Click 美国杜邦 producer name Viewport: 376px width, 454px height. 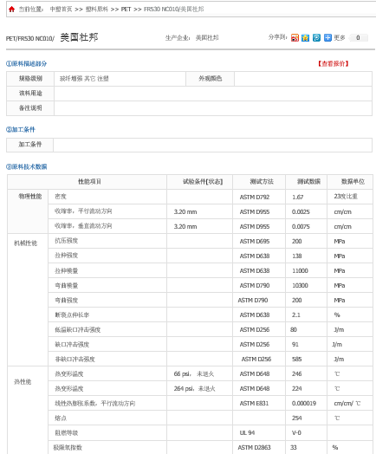click(207, 37)
